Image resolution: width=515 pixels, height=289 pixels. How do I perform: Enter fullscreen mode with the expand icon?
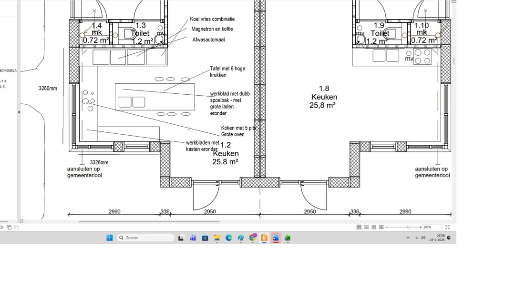click(448, 227)
